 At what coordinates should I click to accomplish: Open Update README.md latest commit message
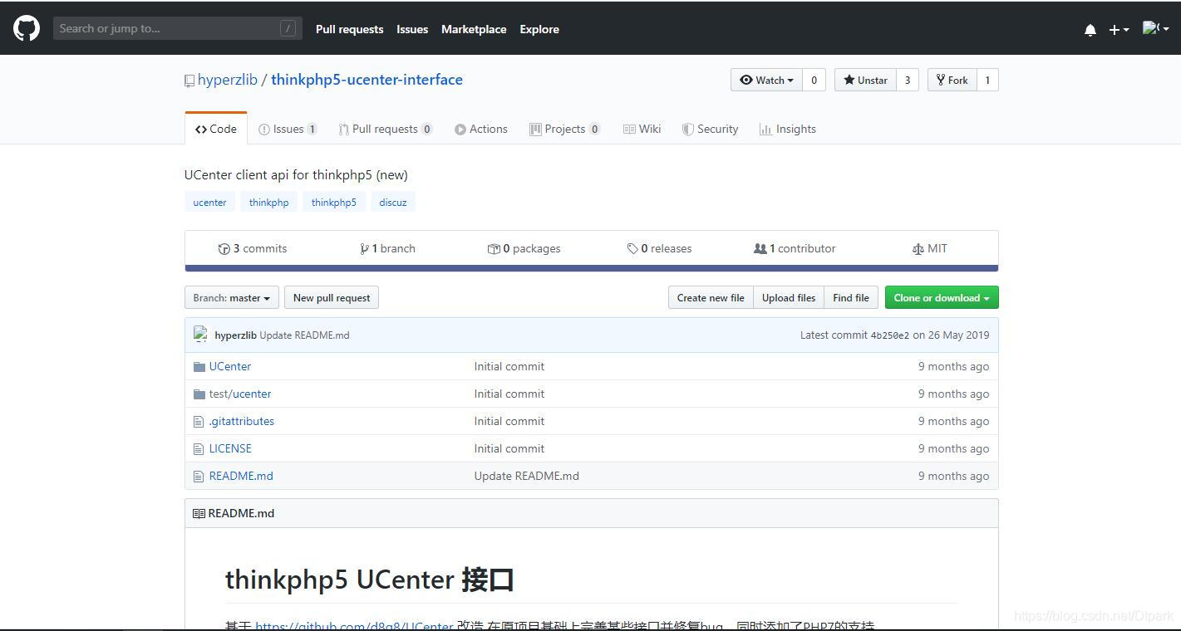click(x=304, y=335)
